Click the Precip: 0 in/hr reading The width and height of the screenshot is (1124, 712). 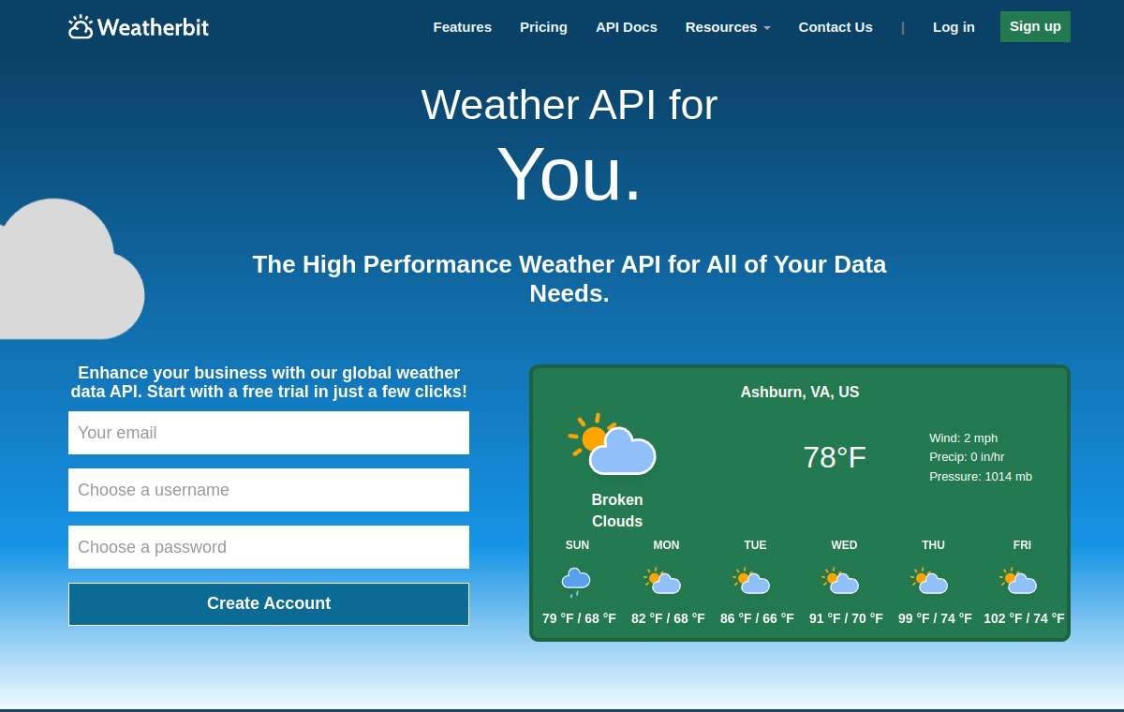click(967, 457)
